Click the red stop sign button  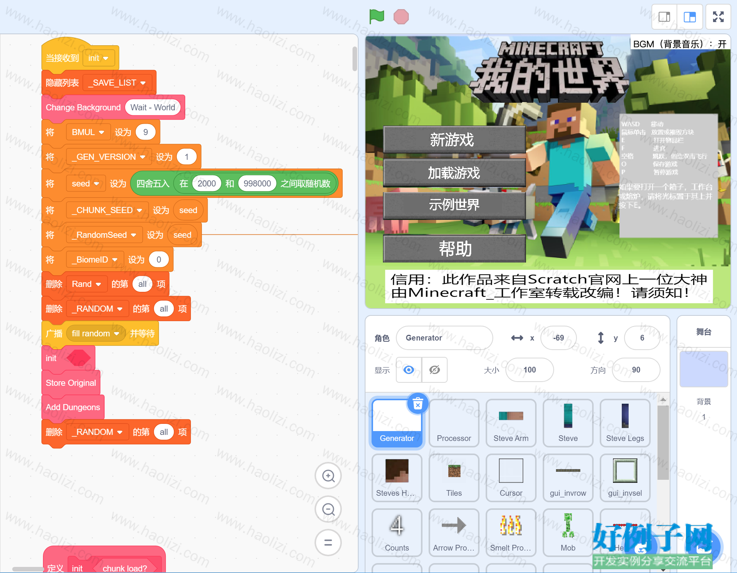pyautogui.click(x=401, y=17)
